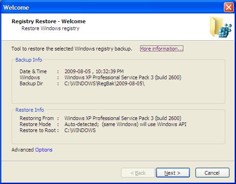Click the registry folder icon in header
Image resolution: width=236 pixels, height=184 pixels.
pyautogui.click(x=221, y=27)
